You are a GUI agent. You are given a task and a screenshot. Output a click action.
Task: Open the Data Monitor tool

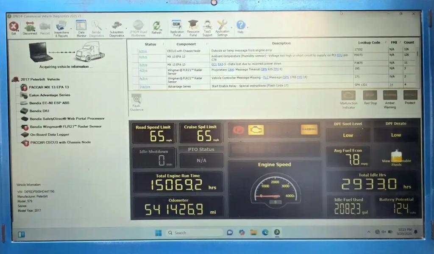pyautogui.click(x=81, y=28)
